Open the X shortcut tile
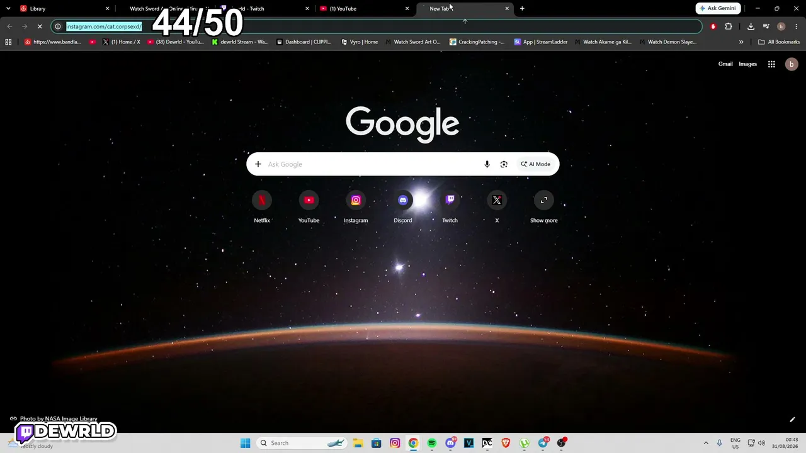806x453 pixels. point(497,206)
